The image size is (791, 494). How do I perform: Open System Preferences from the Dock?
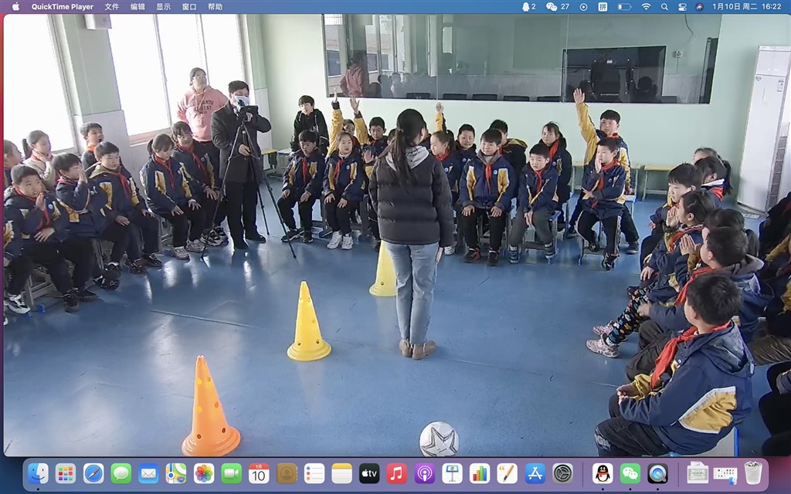tap(562, 474)
